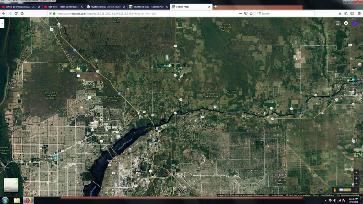
Task: Click the Terms link
Action: tap(315, 195)
